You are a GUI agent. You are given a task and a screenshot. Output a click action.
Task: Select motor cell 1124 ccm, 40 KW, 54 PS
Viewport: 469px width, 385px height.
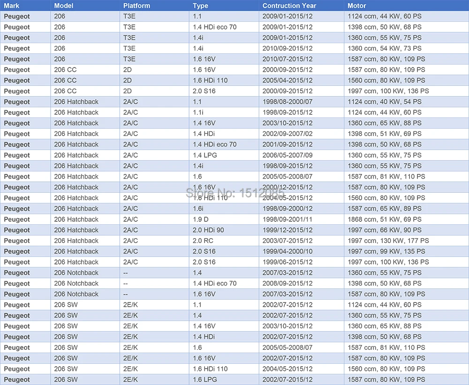385,102
